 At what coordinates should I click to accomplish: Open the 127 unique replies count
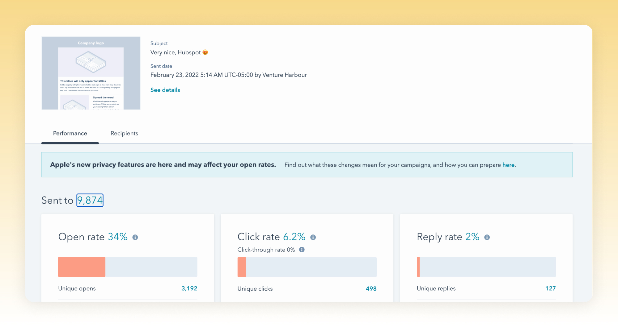551,288
